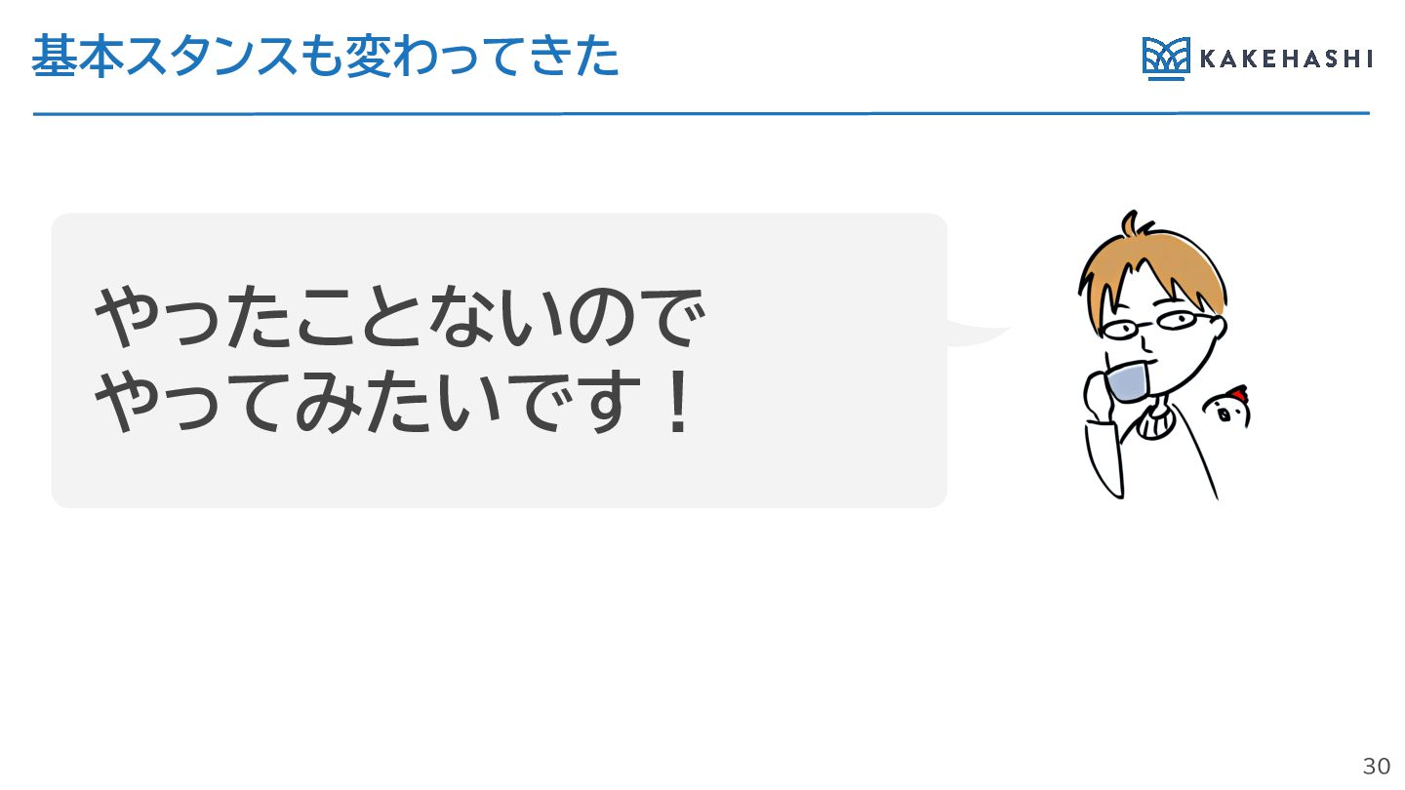Click the character's eyeglasses
Screen dimensions: 1405x790
click(1161, 326)
